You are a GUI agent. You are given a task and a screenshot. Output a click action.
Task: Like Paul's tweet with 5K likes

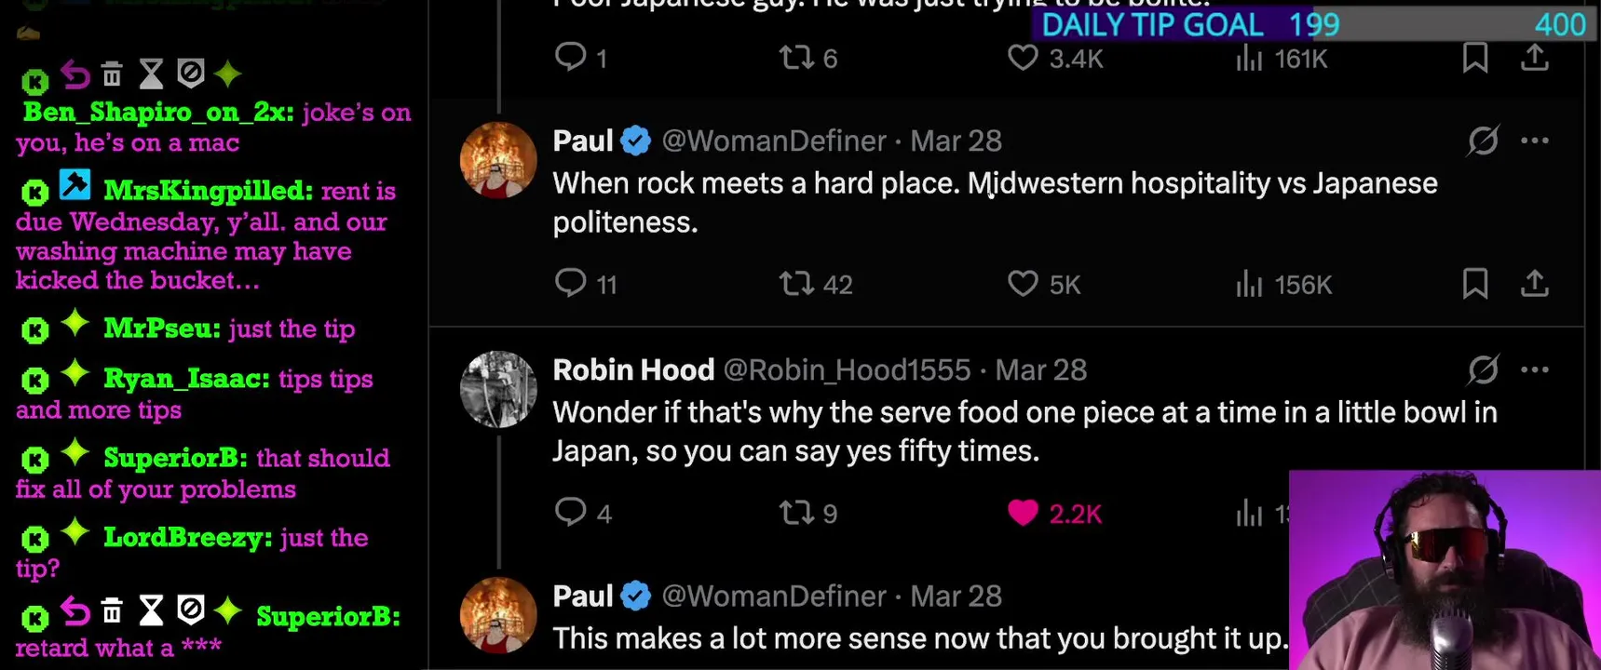tap(1023, 283)
